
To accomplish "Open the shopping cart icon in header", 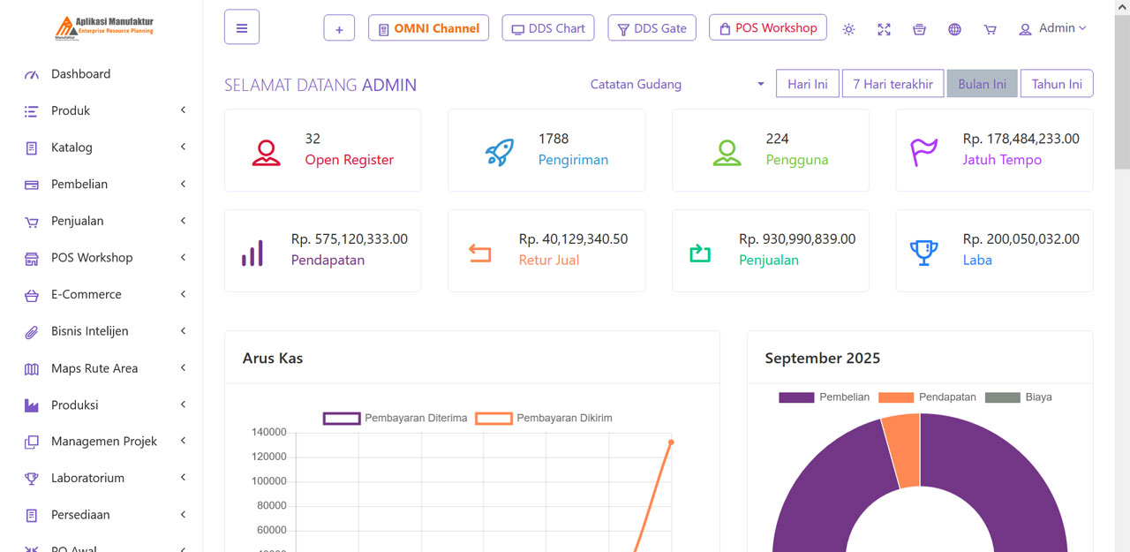I will [990, 29].
